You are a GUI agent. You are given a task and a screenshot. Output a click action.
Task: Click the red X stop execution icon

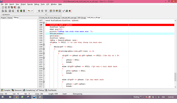tap(70, 11)
